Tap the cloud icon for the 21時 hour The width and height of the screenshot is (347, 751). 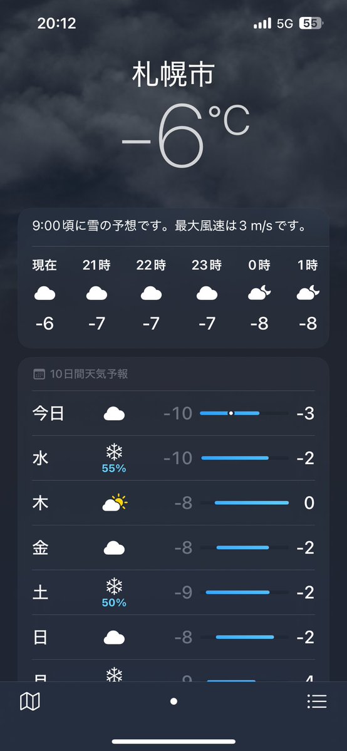96,293
